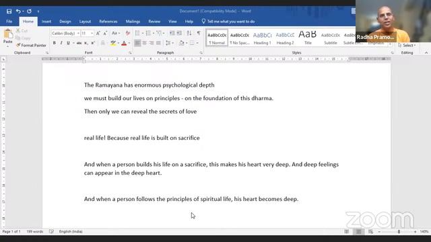Open text effects and typography
The height and width of the screenshot is (242, 431).
[103, 43]
